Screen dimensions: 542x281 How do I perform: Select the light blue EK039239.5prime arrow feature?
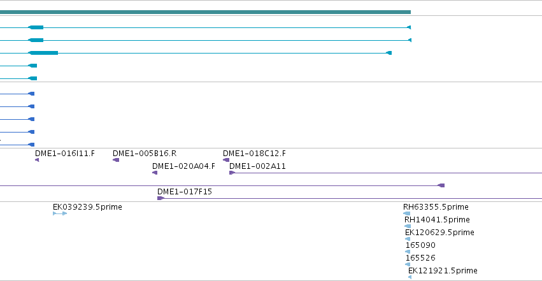(60, 213)
